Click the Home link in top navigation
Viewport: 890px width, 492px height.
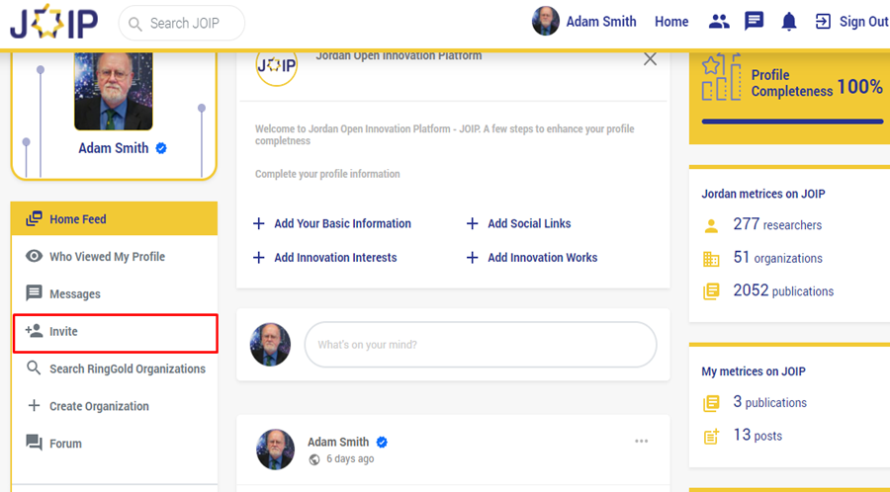(671, 22)
